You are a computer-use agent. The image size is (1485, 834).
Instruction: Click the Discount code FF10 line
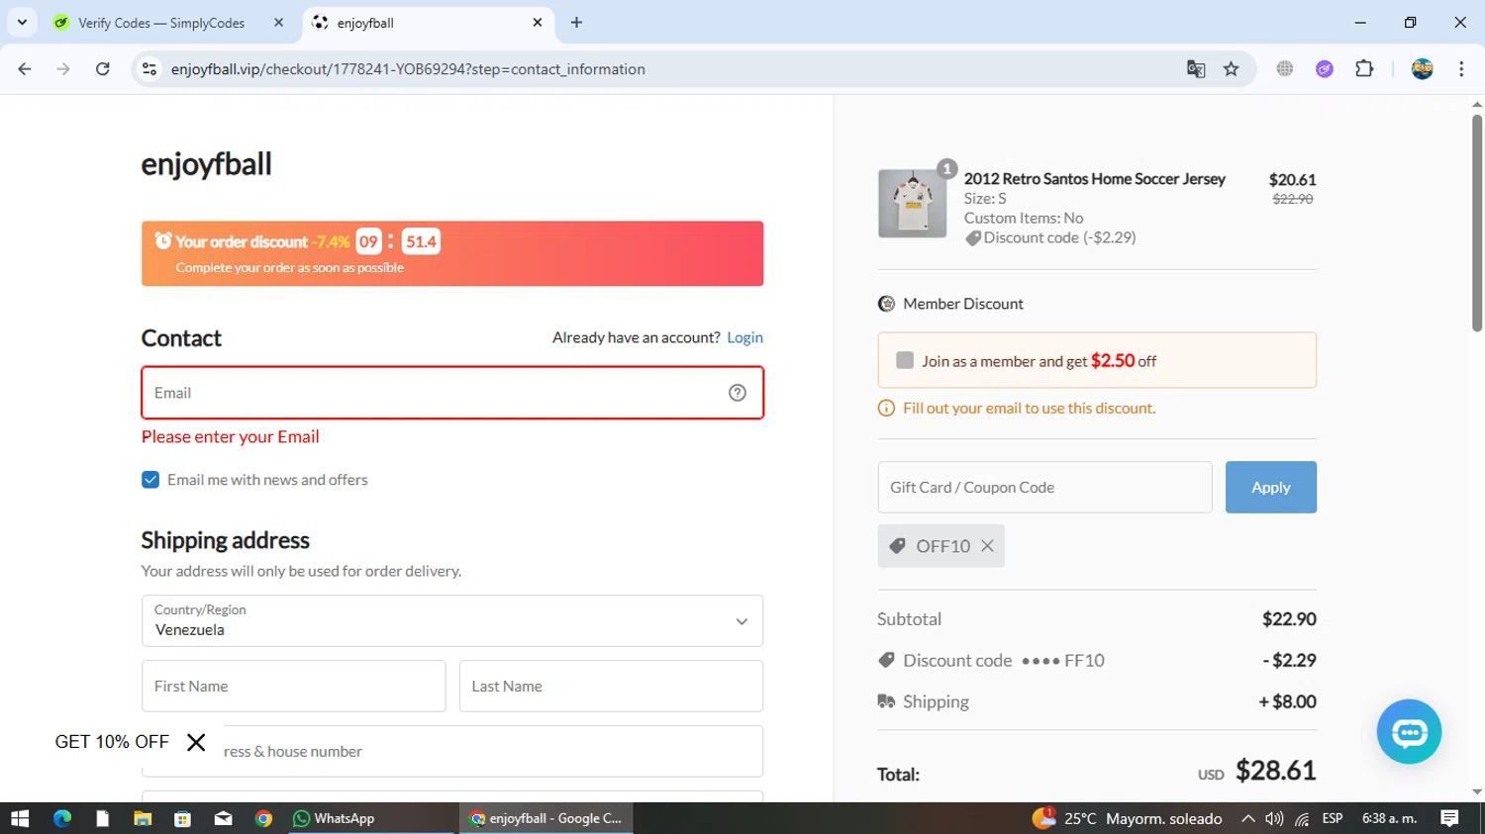pyautogui.click(x=1097, y=661)
